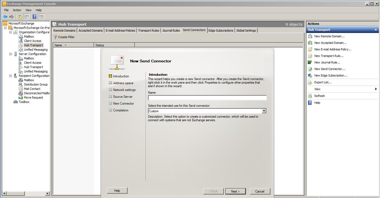Sort by the Name column header
The height and width of the screenshot is (198, 380).
74,45
